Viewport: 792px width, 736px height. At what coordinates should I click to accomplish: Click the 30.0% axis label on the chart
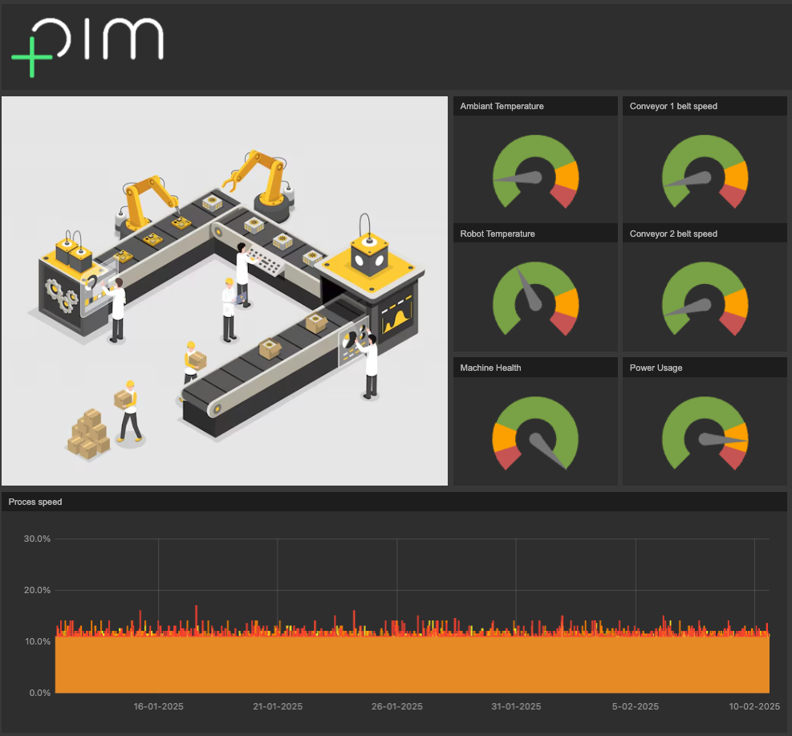click(x=37, y=539)
